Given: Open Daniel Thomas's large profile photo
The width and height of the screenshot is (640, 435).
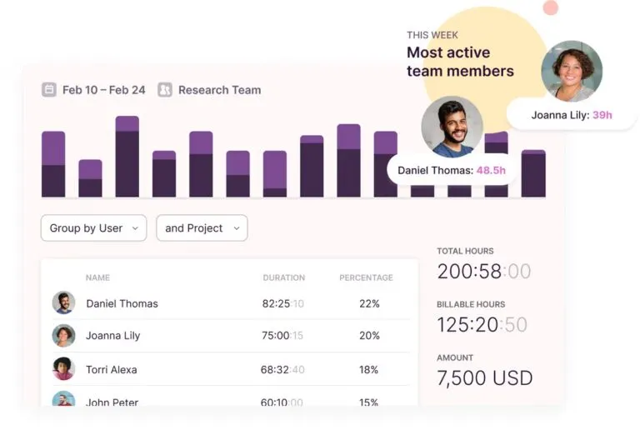Looking at the screenshot, I should tap(452, 127).
